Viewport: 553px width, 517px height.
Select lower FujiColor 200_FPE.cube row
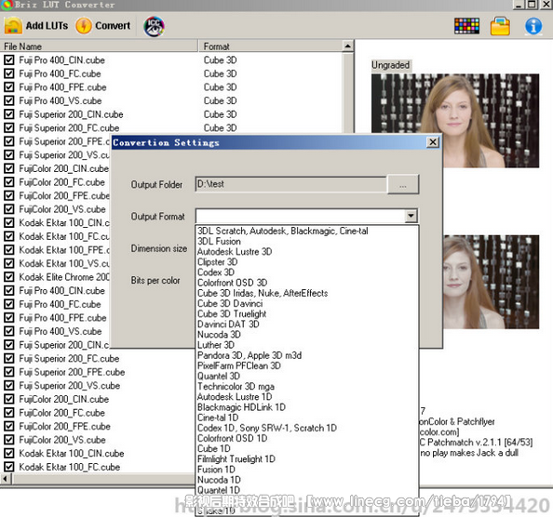(x=64, y=426)
